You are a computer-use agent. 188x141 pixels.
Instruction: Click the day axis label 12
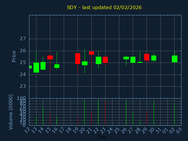point(27,130)
